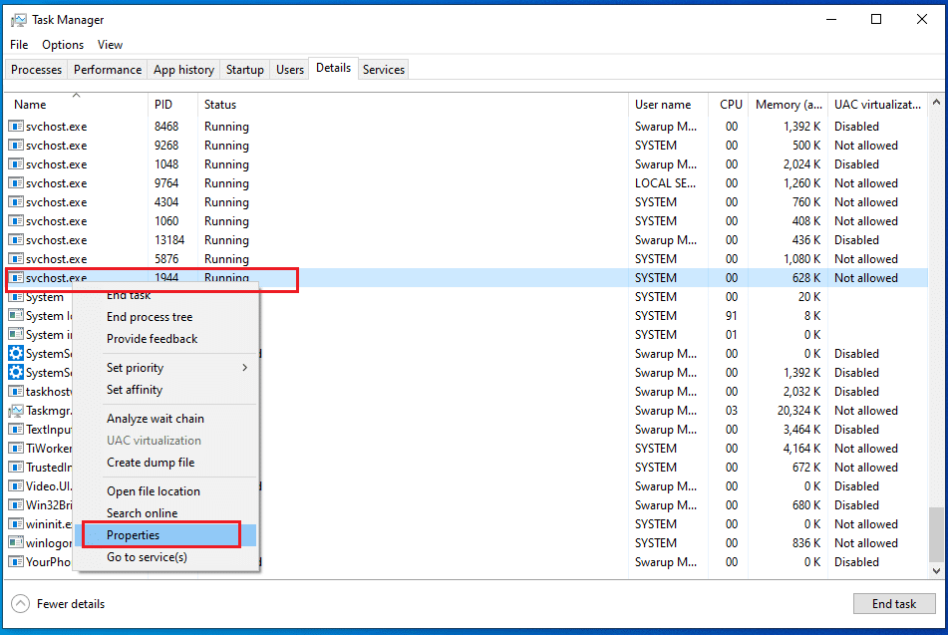Sort by the User name column header
The image size is (948, 635).
coord(668,104)
